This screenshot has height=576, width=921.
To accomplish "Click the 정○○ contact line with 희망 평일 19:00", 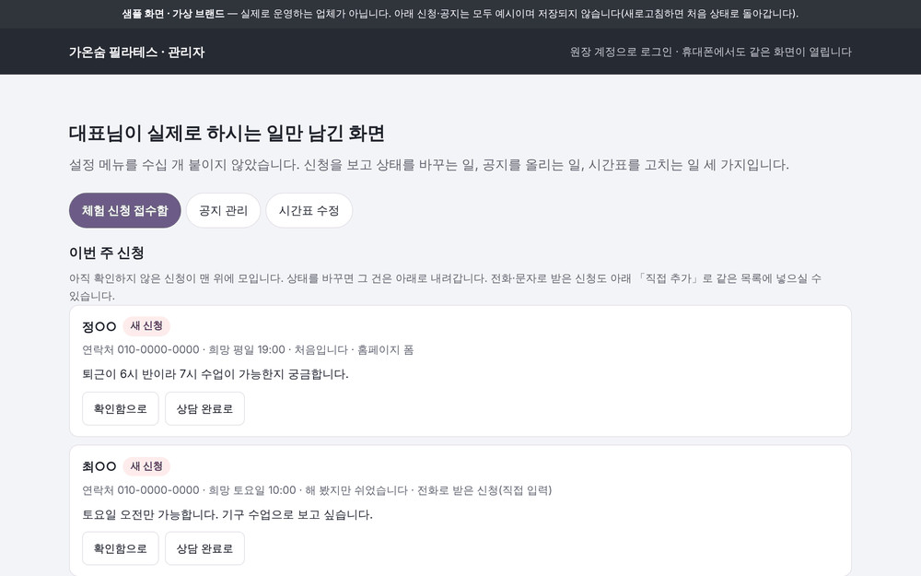I will [248, 349].
